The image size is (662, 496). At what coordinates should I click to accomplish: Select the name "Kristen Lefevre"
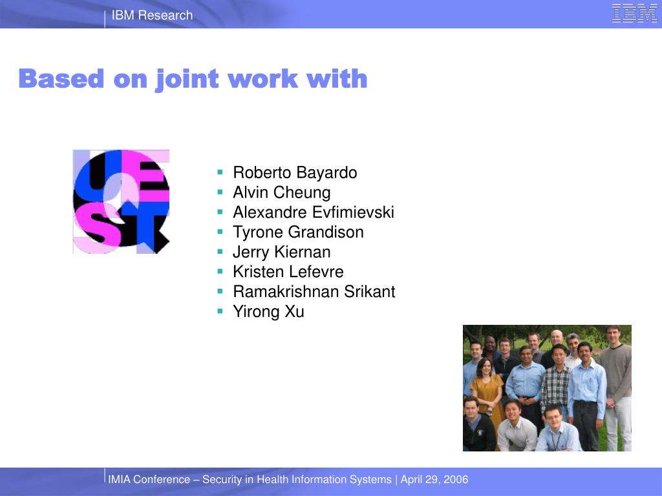[x=288, y=272]
